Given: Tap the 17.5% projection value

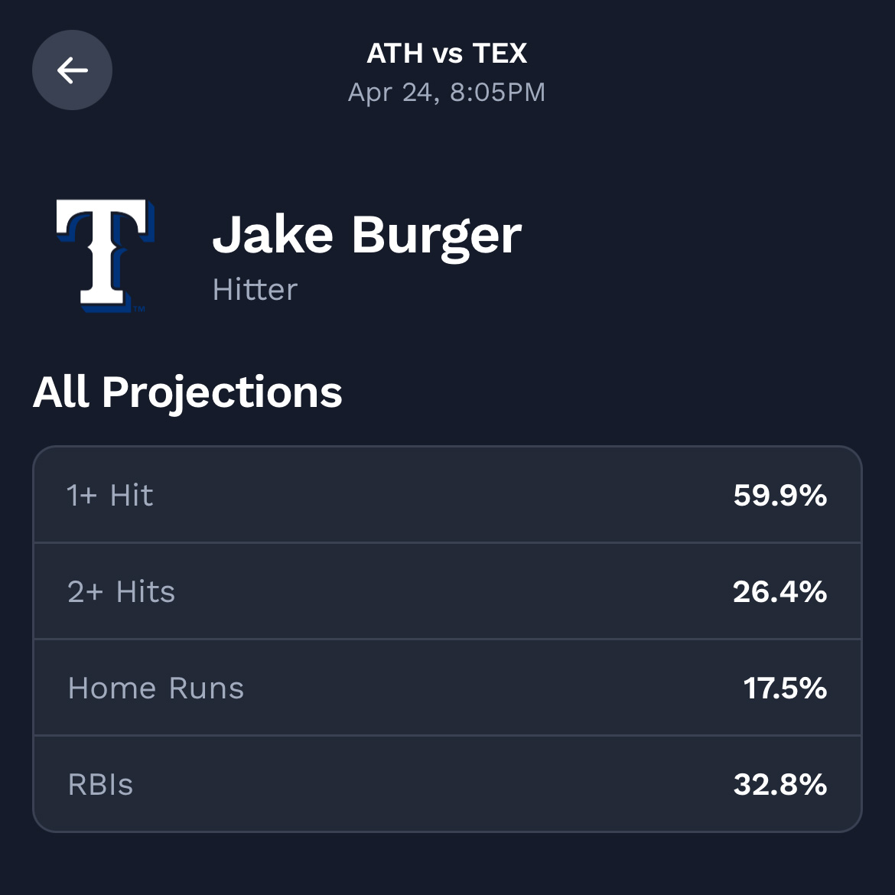Looking at the screenshot, I should [785, 688].
